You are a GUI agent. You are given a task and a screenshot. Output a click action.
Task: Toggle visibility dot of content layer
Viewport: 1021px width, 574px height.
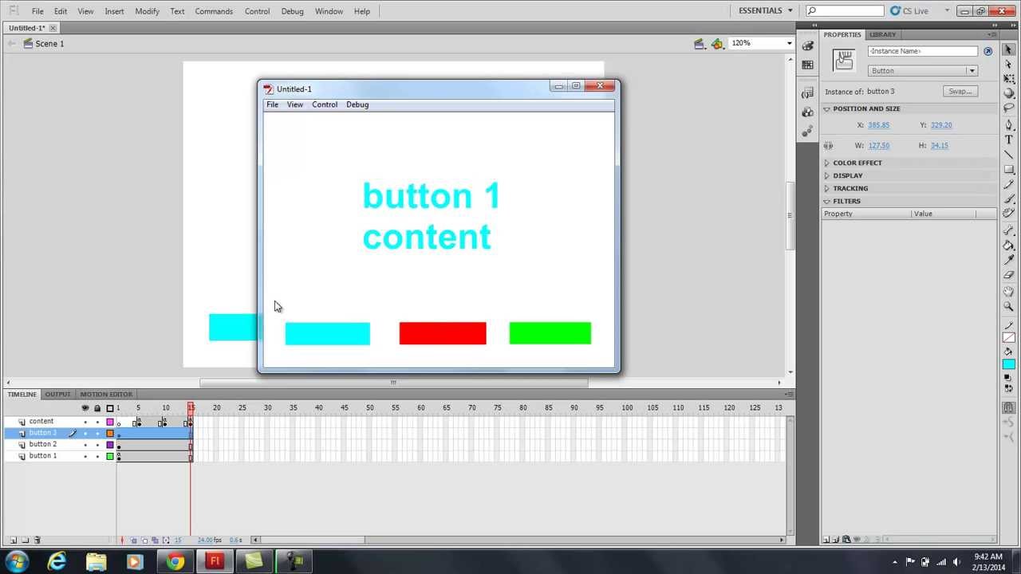click(x=85, y=422)
